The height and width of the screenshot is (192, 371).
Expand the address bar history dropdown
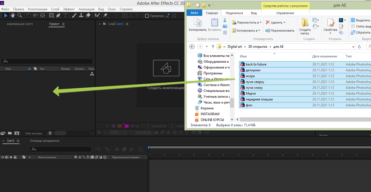353,47
